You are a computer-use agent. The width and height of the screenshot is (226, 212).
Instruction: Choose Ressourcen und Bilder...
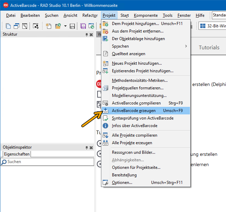146,152
